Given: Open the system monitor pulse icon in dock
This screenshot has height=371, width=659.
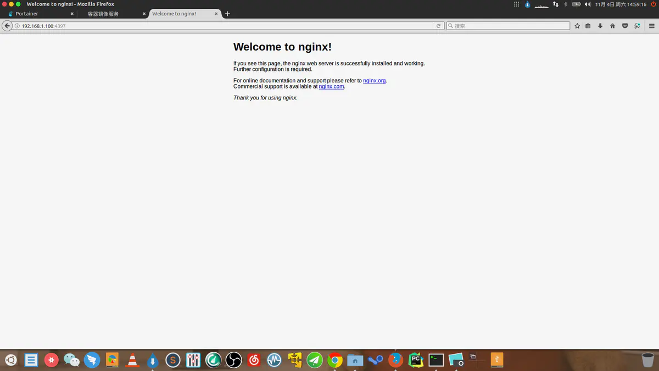Looking at the screenshot, I should (x=274, y=360).
